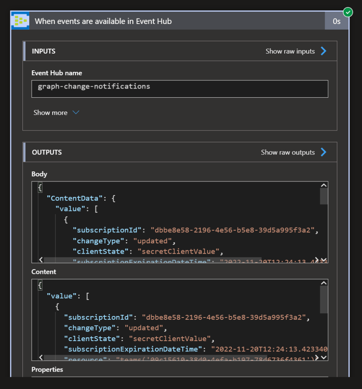Click the Content box scroll-up arrow
Screen dimensions: 362x389
pyautogui.click(x=324, y=283)
